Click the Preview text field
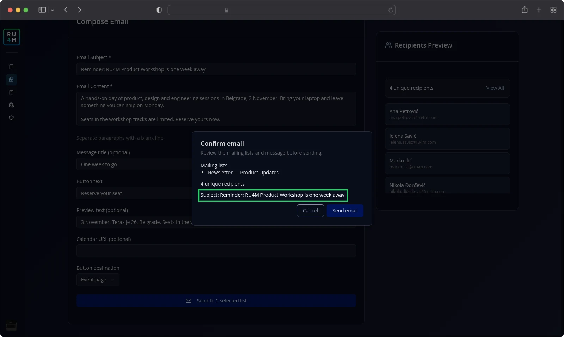 click(134, 222)
